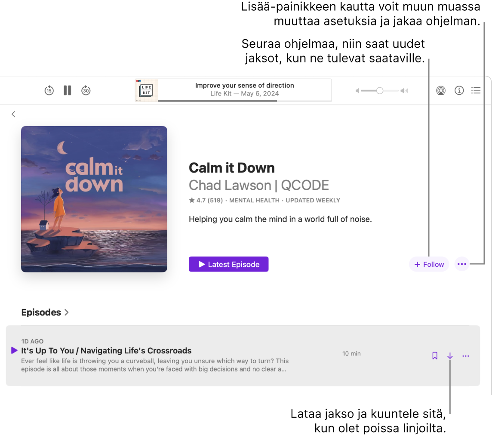Viewport: 492px width, 436px height.
Task: Open the More menu for Calm it Down show
Action: click(461, 264)
